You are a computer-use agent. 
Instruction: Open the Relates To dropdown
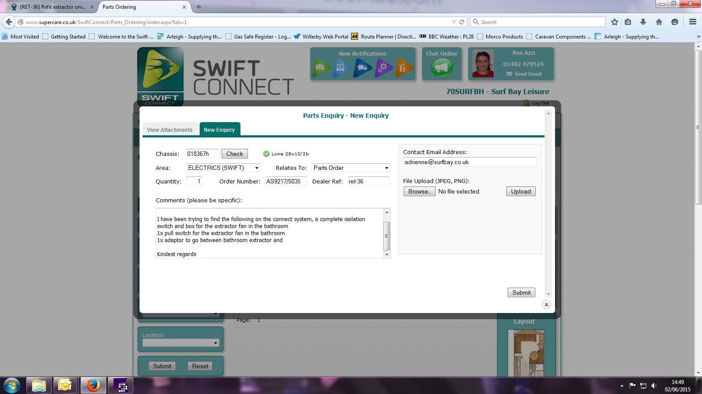(351, 168)
